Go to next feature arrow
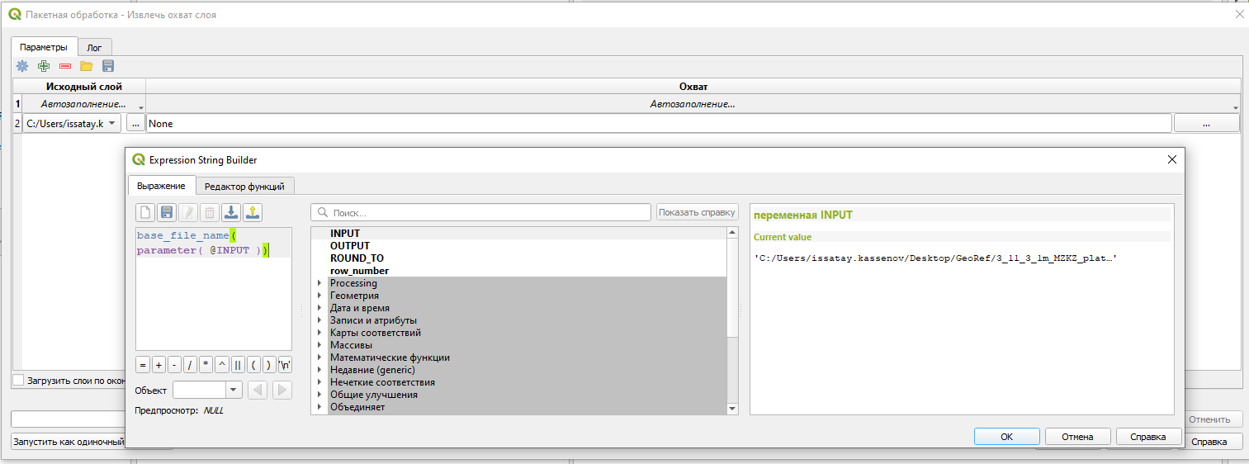The image size is (1249, 464). [282, 391]
